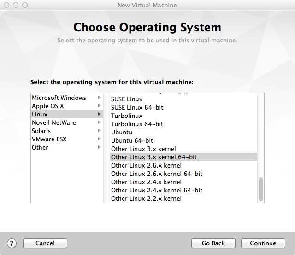Continue to the next step
This screenshot has width=295, height=255.
click(x=263, y=243)
